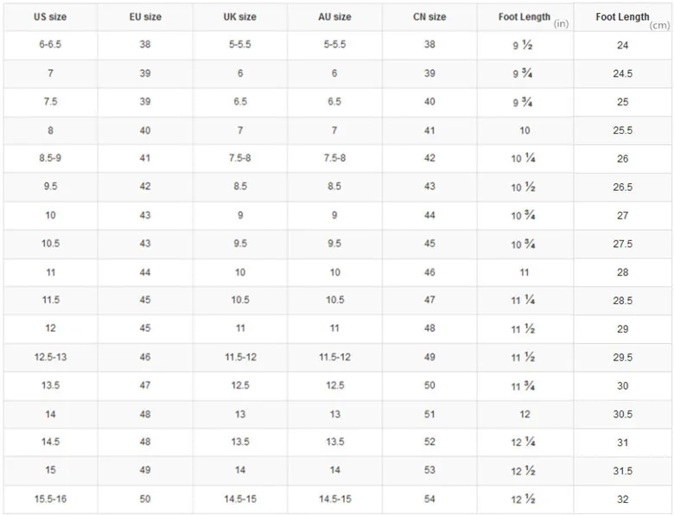Select the EU size 47 cell
The height and width of the screenshot is (515, 674).
[145, 386]
